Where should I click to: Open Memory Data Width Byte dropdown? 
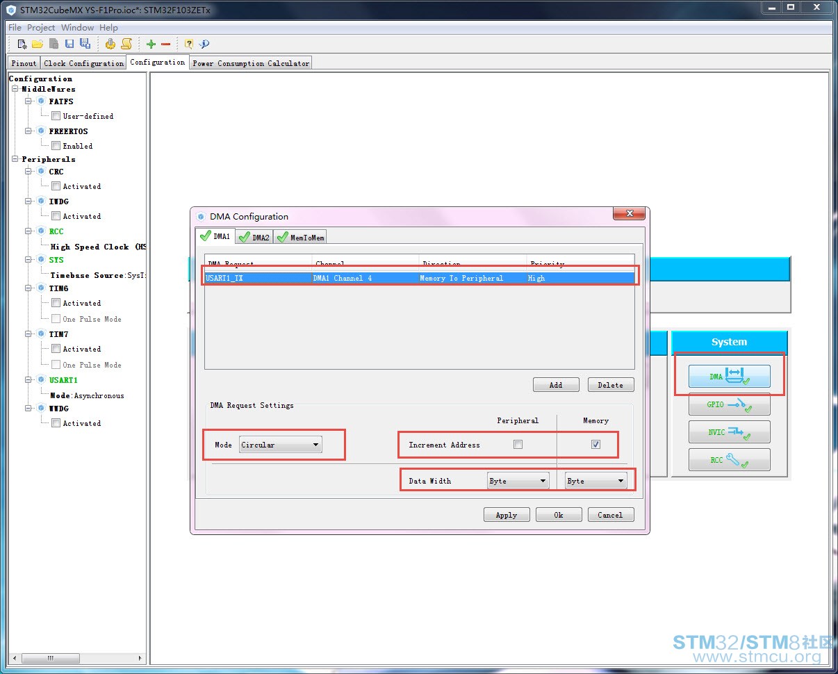coord(595,481)
